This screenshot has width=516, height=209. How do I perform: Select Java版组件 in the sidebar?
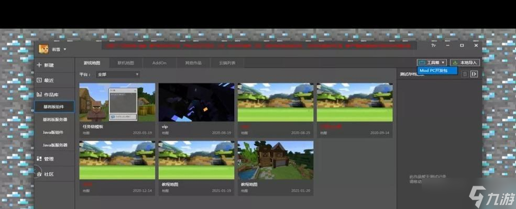54,132
